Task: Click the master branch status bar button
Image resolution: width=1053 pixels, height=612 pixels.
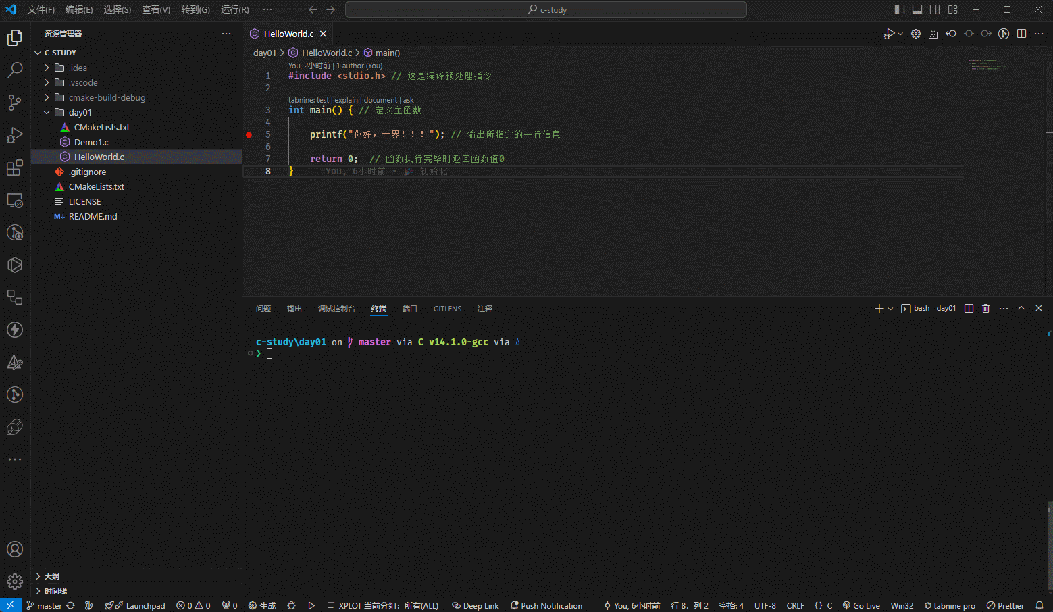Action: [45, 606]
